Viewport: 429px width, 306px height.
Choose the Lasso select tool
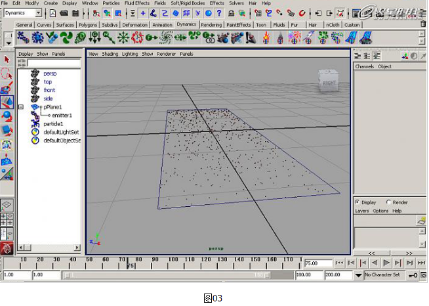pyautogui.click(x=7, y=74)
